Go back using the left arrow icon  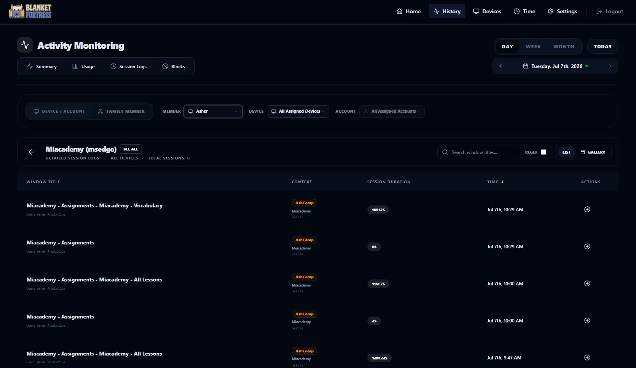32,152
